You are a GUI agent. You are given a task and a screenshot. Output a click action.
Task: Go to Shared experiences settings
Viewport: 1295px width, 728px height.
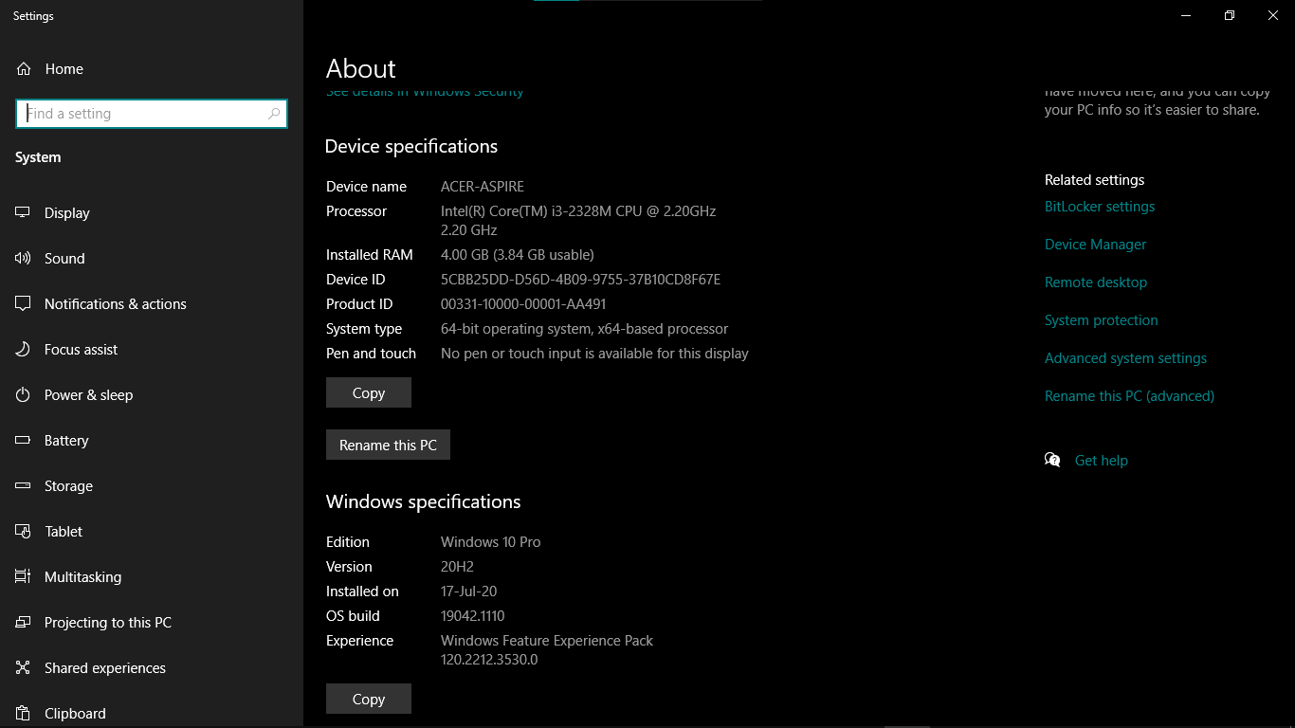152,667
